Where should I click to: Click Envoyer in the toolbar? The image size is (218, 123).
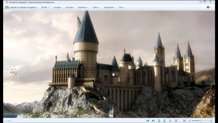(69, 7)
